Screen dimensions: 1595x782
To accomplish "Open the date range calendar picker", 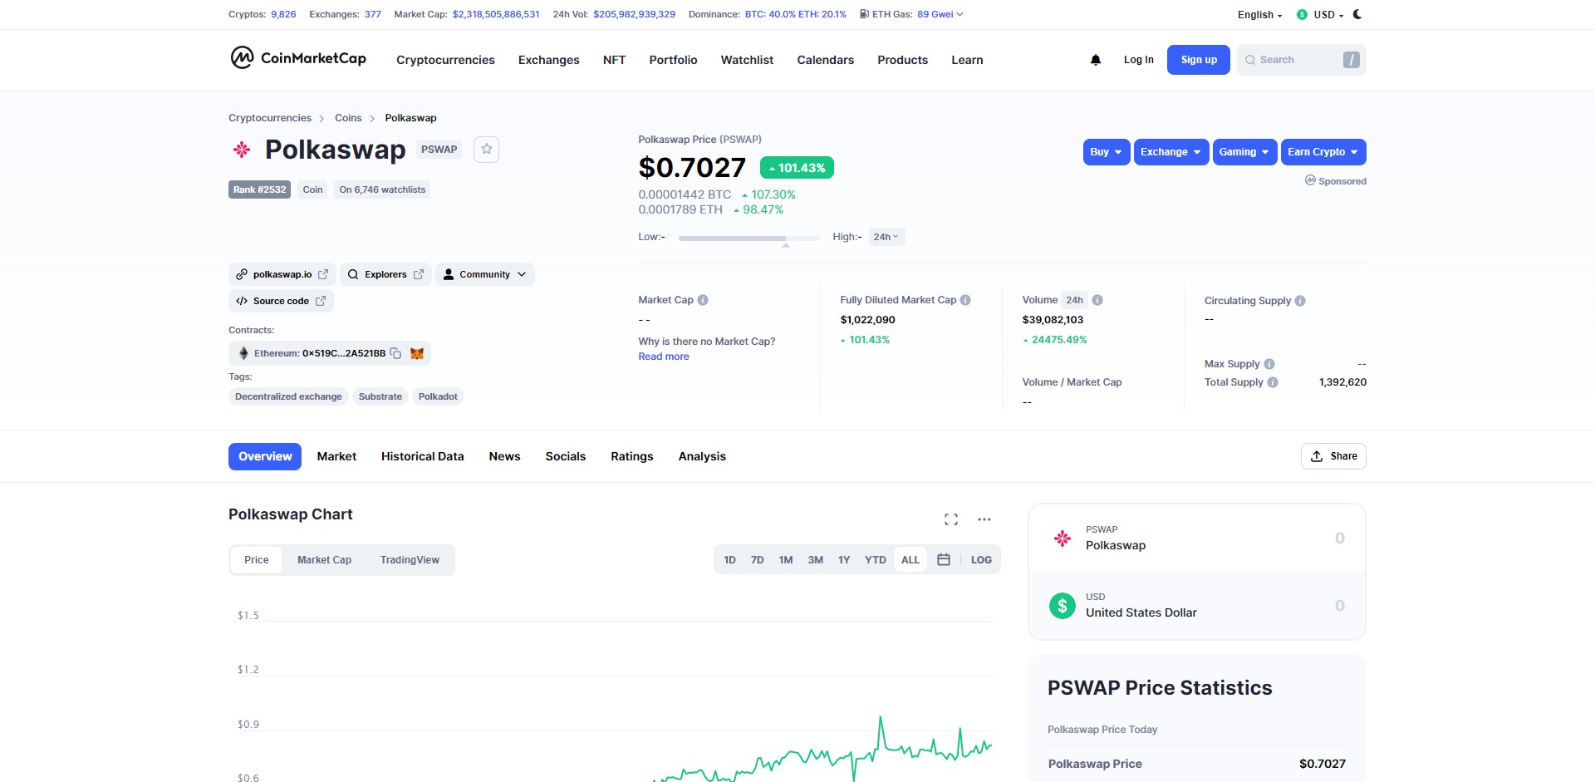I will click(x=944, y=559).
